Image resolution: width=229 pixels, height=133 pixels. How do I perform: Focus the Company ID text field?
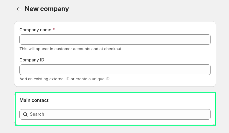coord(115,70)
